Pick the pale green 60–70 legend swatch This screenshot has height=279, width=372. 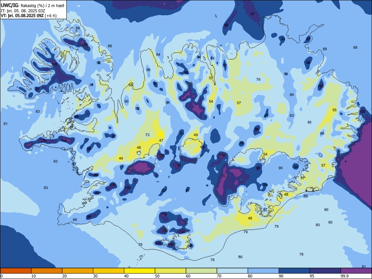tap(201, 271)
